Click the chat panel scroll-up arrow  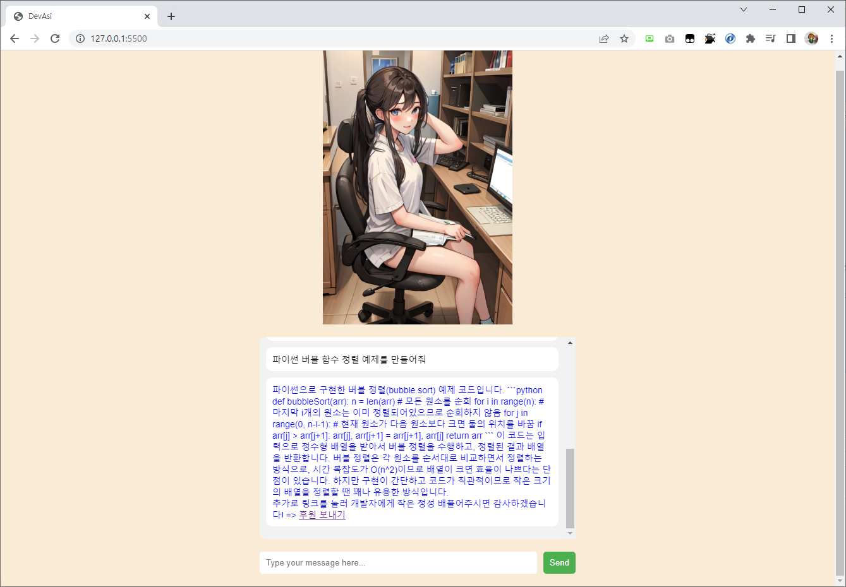point(570,343)
